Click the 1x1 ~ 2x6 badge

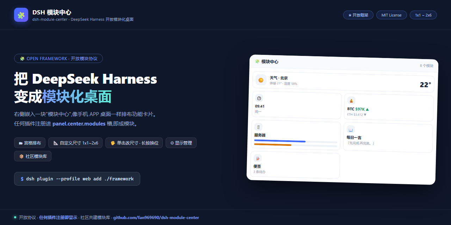click(x=423, y=15)
